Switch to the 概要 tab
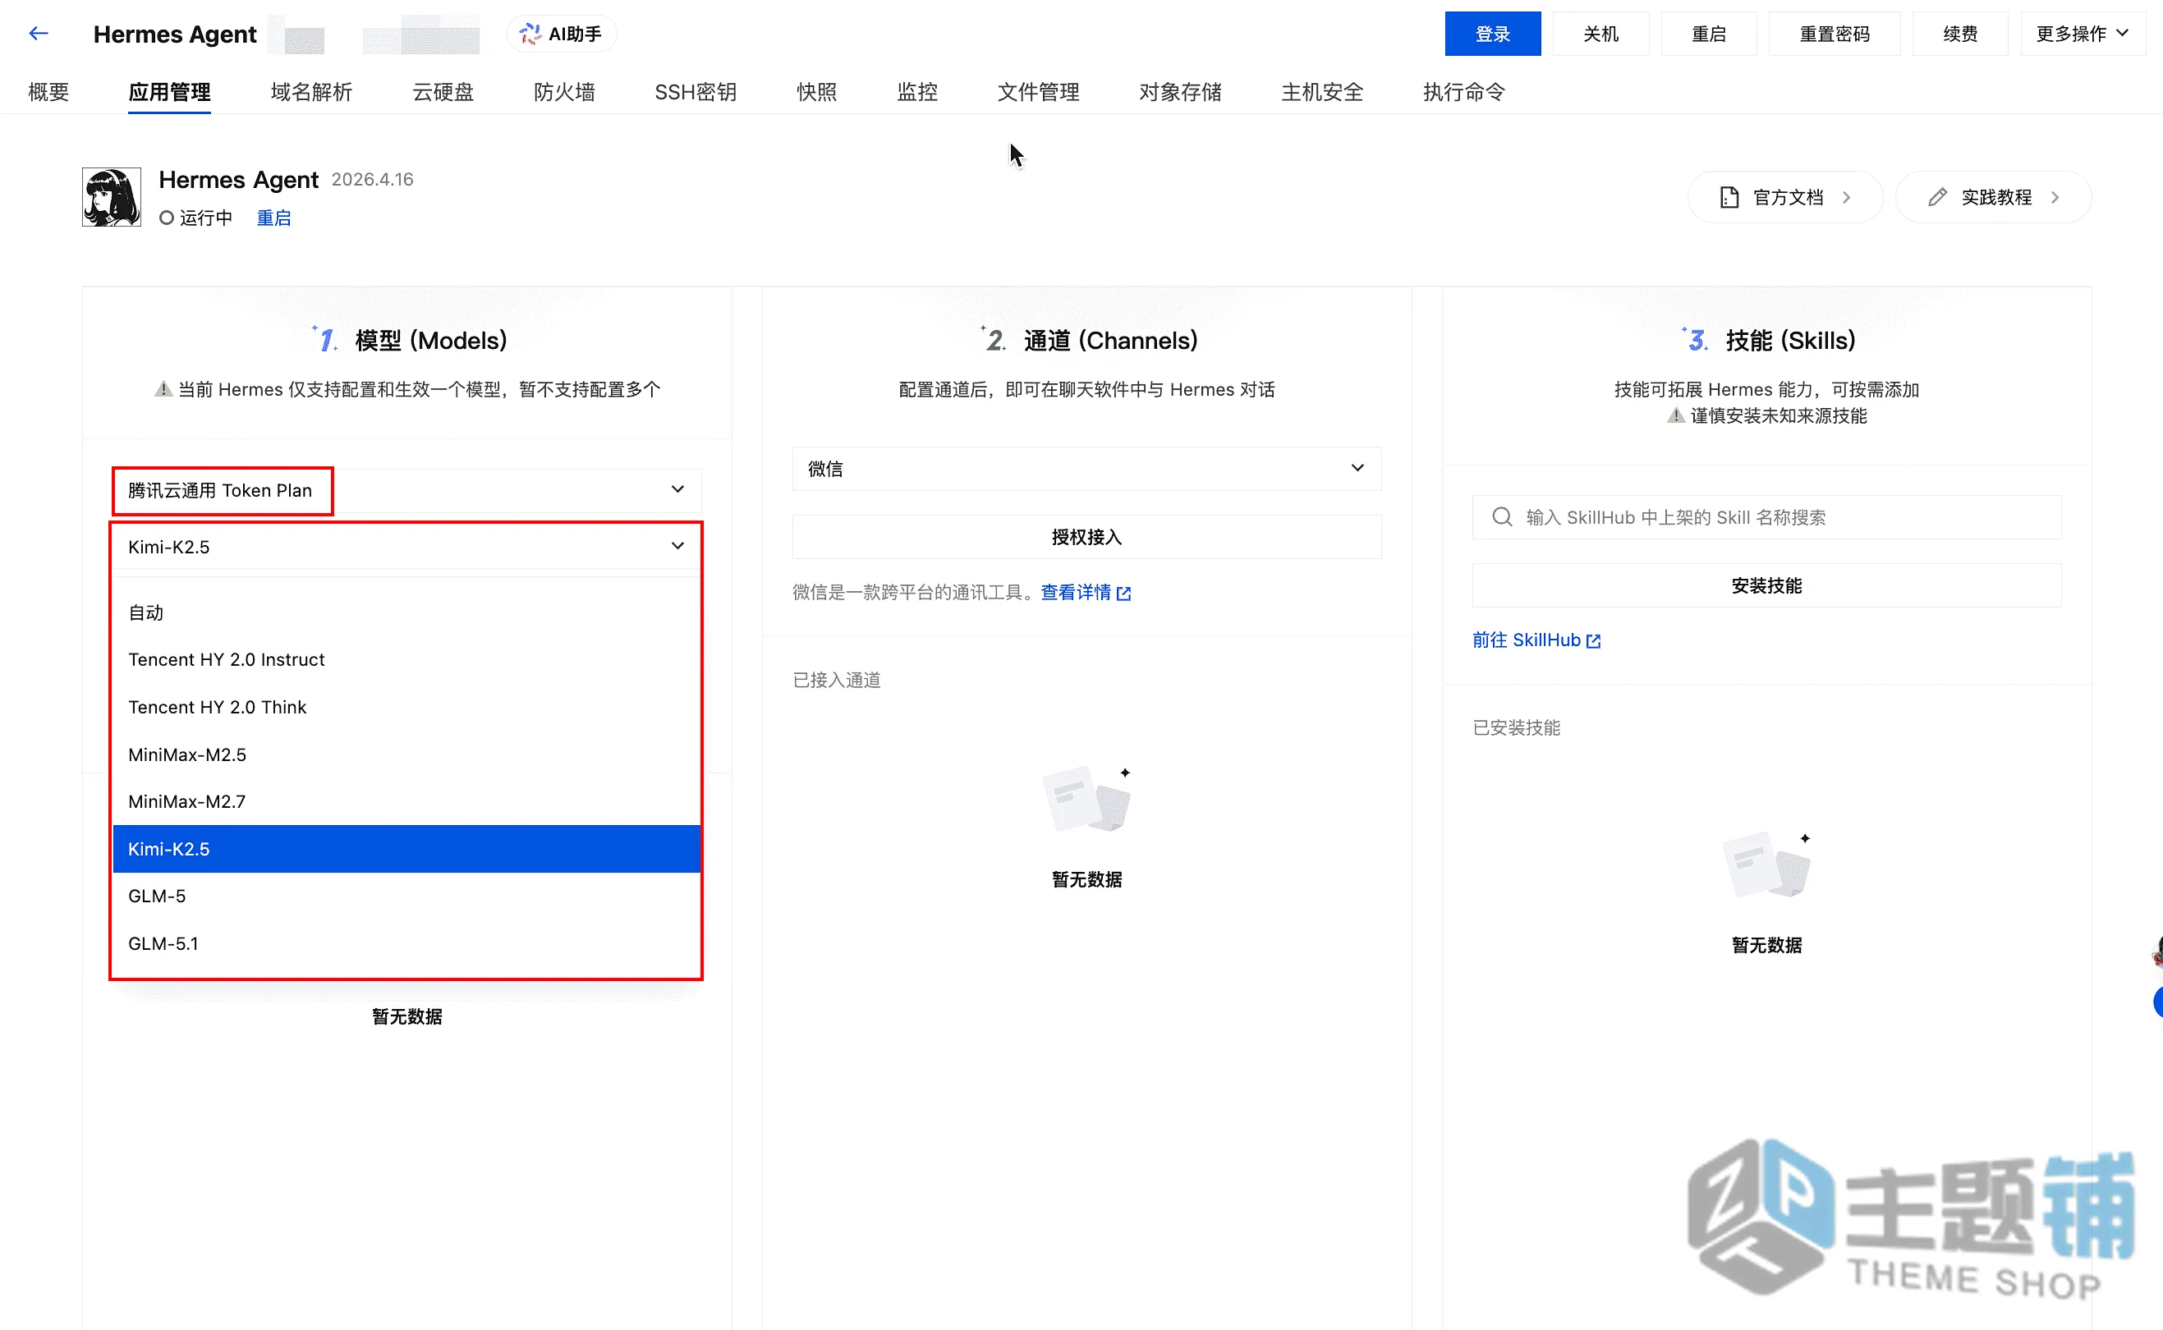This screenshot has width=2163, height=1330. point(48,91)
